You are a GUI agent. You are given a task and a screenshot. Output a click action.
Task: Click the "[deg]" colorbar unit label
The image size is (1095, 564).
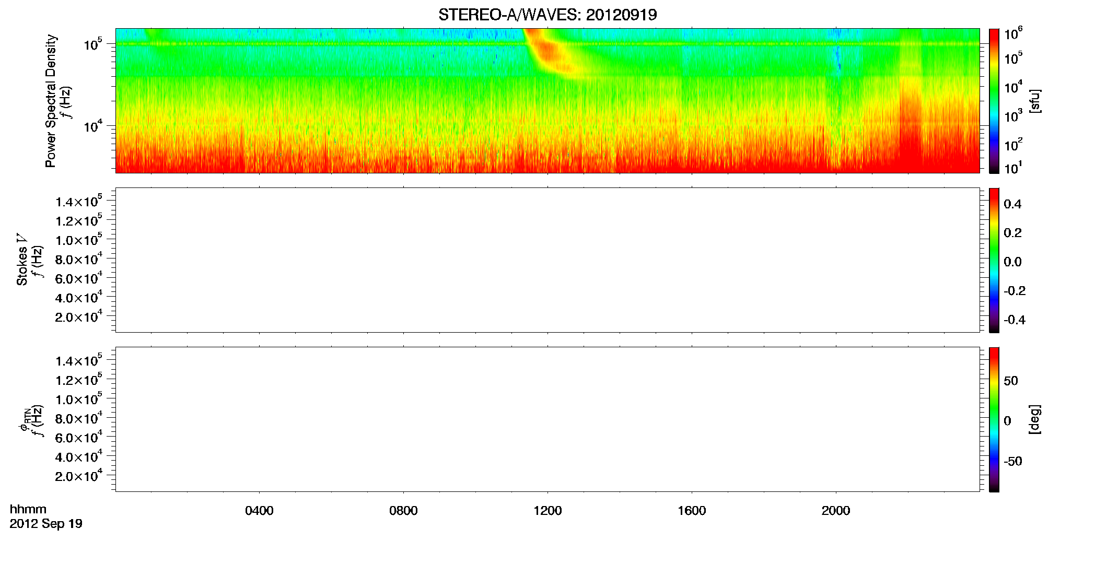click(x=1034, y=419)
